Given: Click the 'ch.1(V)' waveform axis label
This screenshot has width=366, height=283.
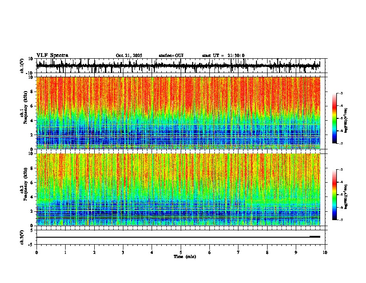Looking at the screenshot, I should point(22,66).
